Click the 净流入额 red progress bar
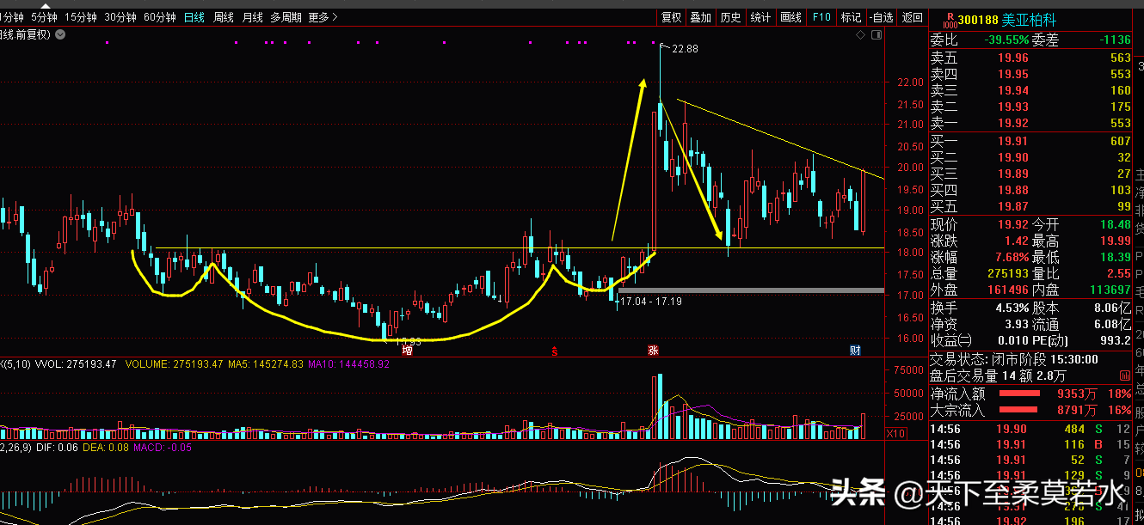 (x=1019, y=394)
